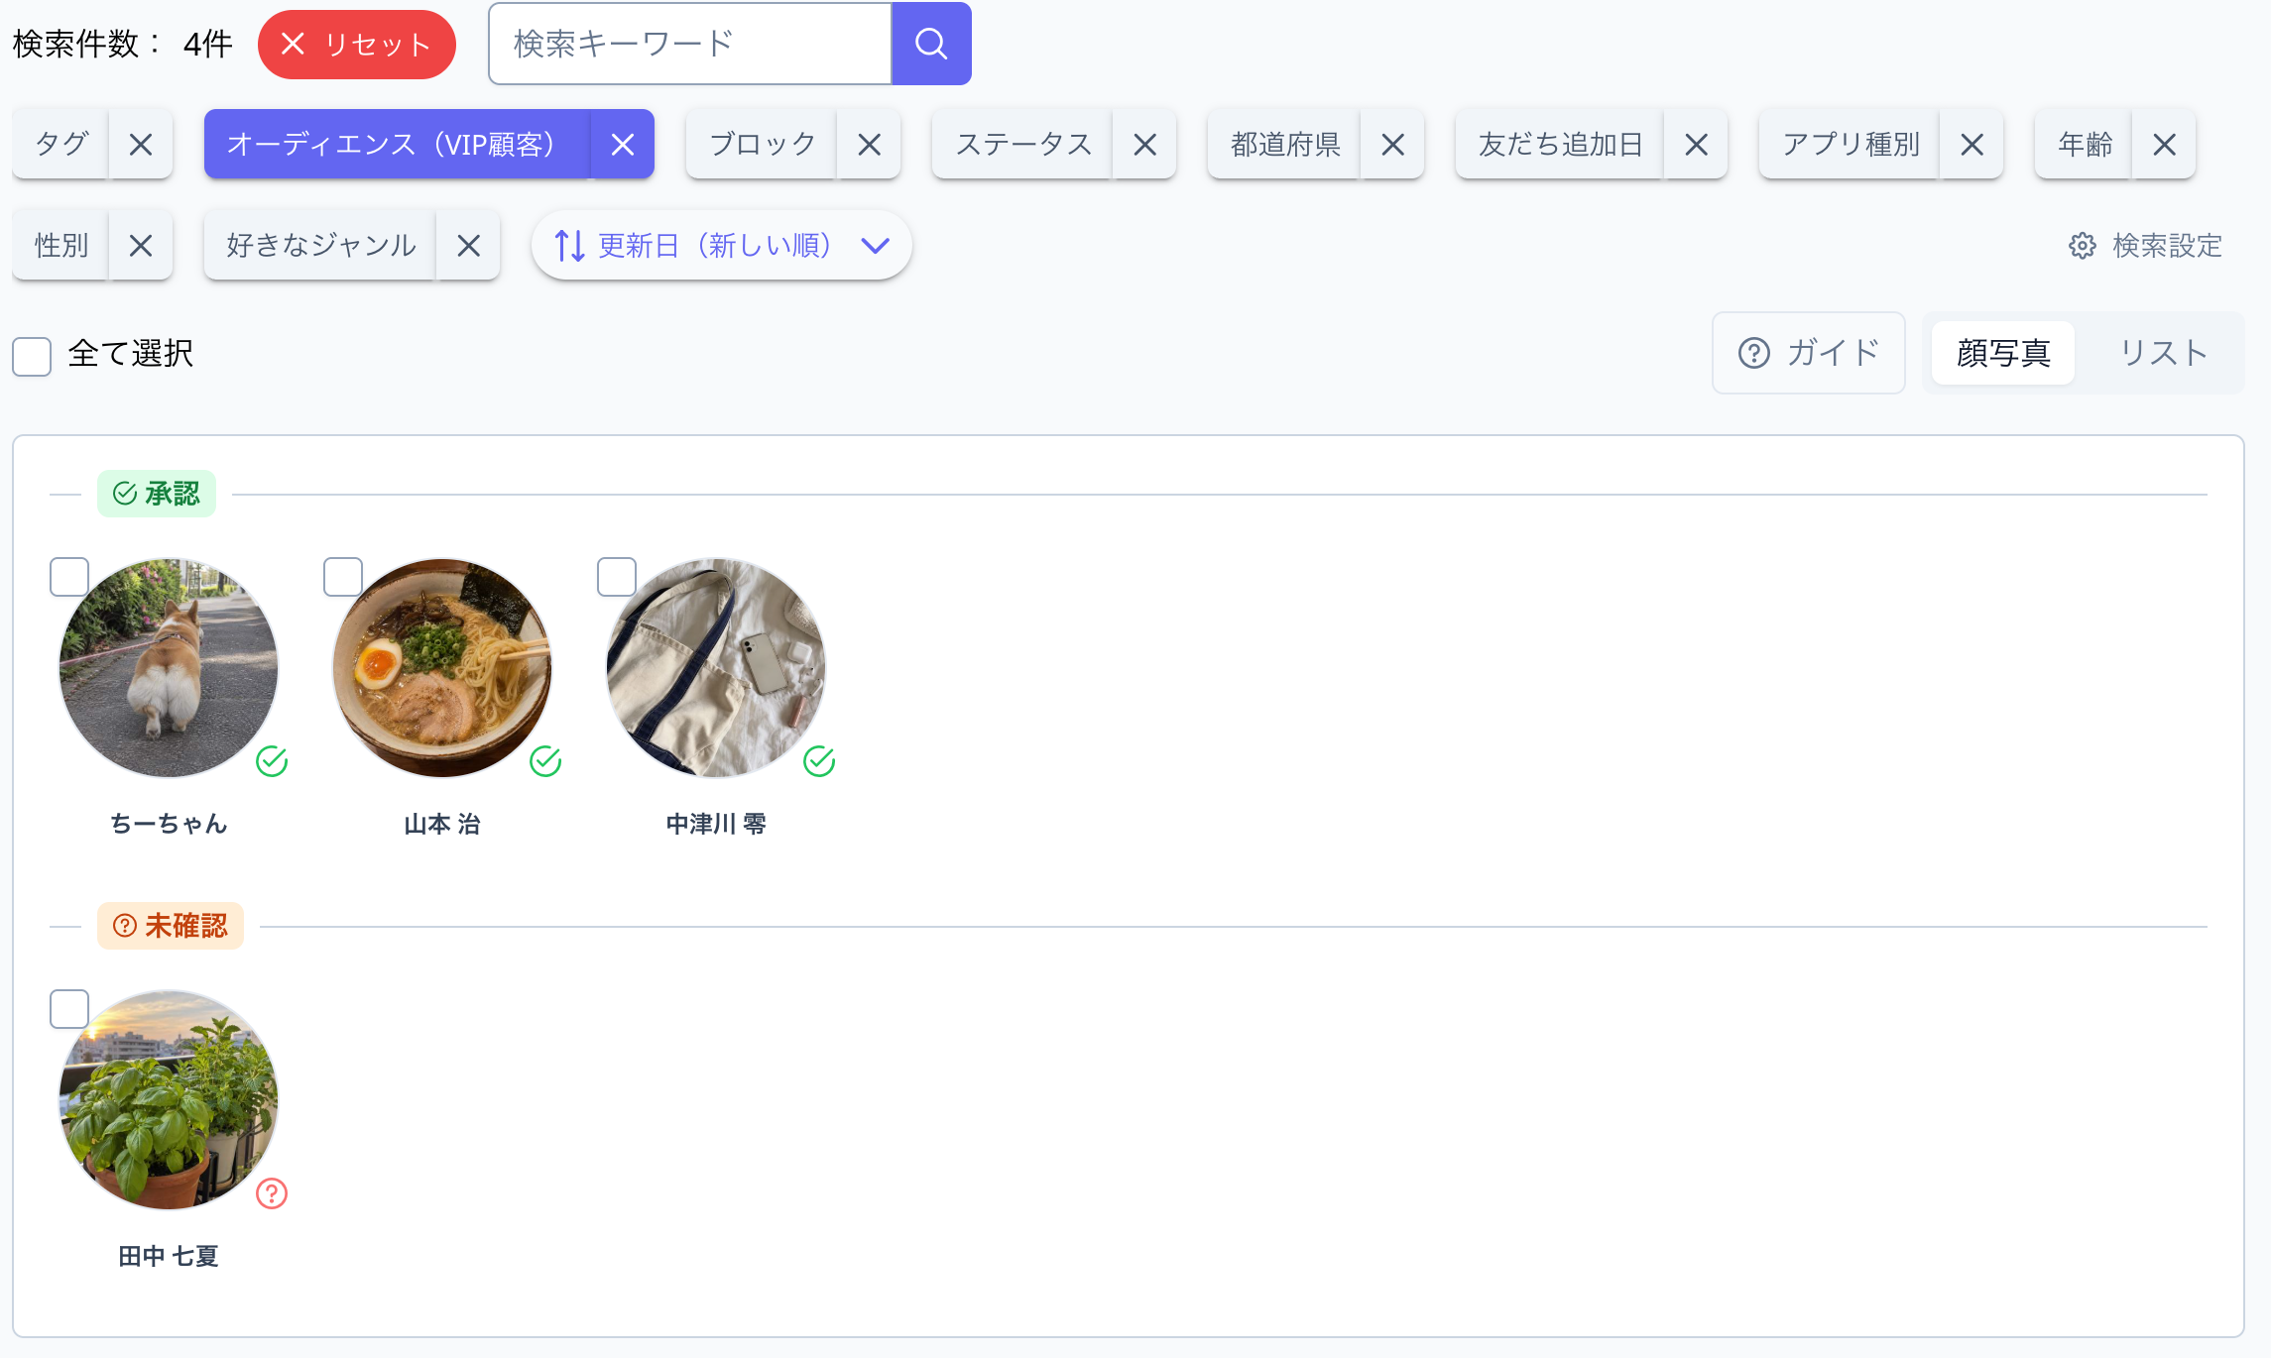
Task: Open the オーディエンス（VIP顧客） filter
Action: click(x=398, y=145)
